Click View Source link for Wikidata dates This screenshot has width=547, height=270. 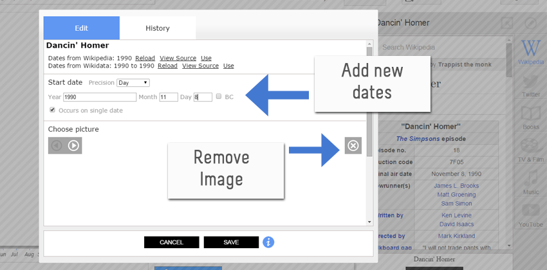tap(200, 66)
